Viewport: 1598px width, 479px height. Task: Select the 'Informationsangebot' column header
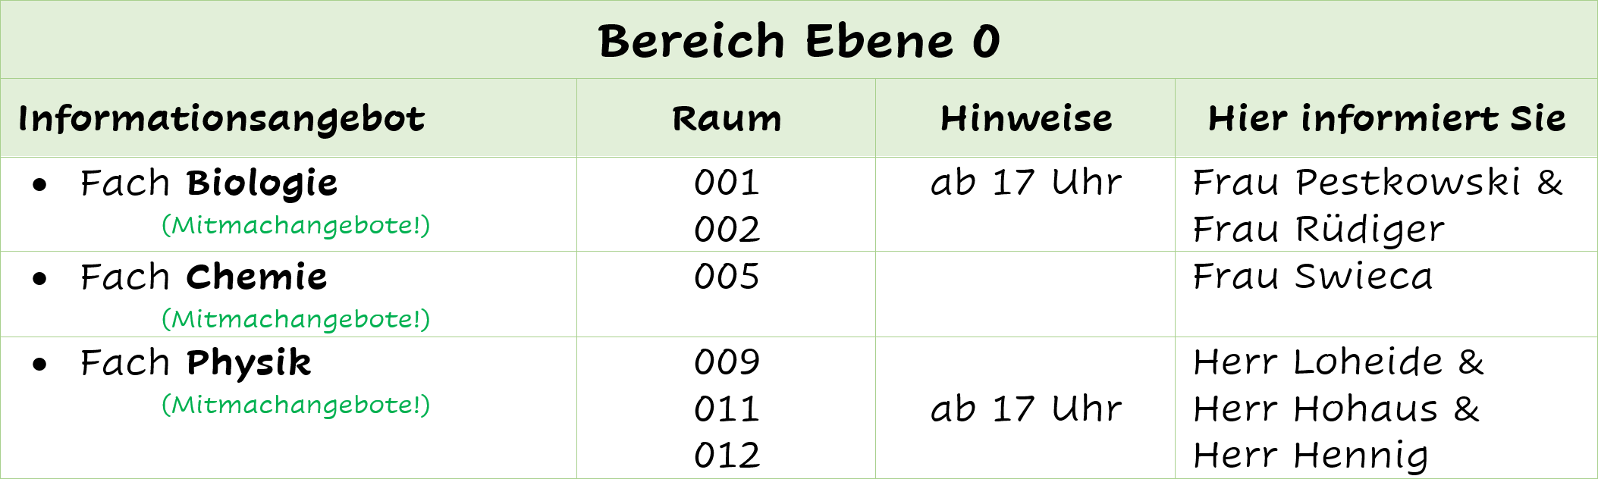tap(221, 119)
